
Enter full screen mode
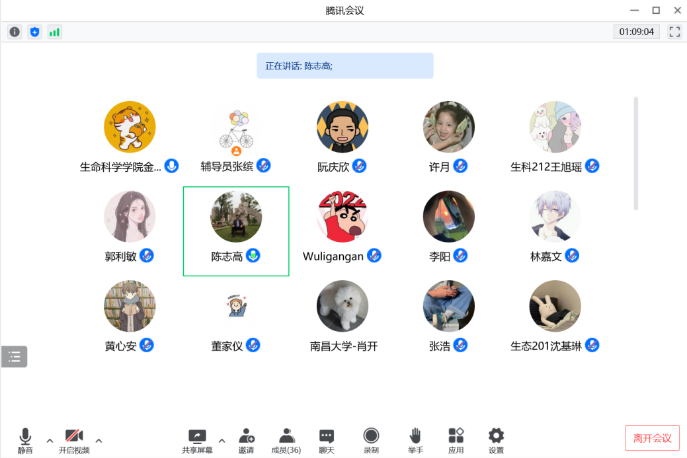click(x=674, y=32)
